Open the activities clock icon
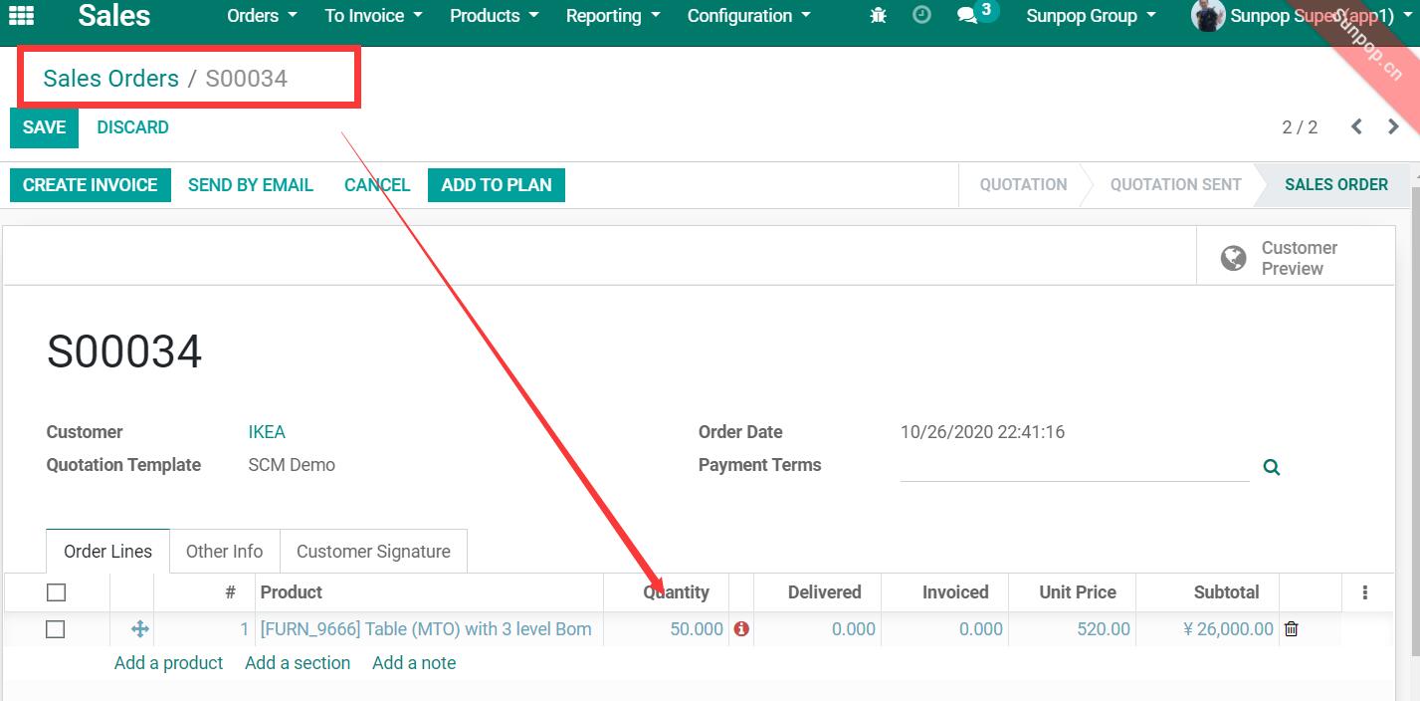Image resolution: width=1420 pixels, height=701 pixels. click(x=921, y=15)
